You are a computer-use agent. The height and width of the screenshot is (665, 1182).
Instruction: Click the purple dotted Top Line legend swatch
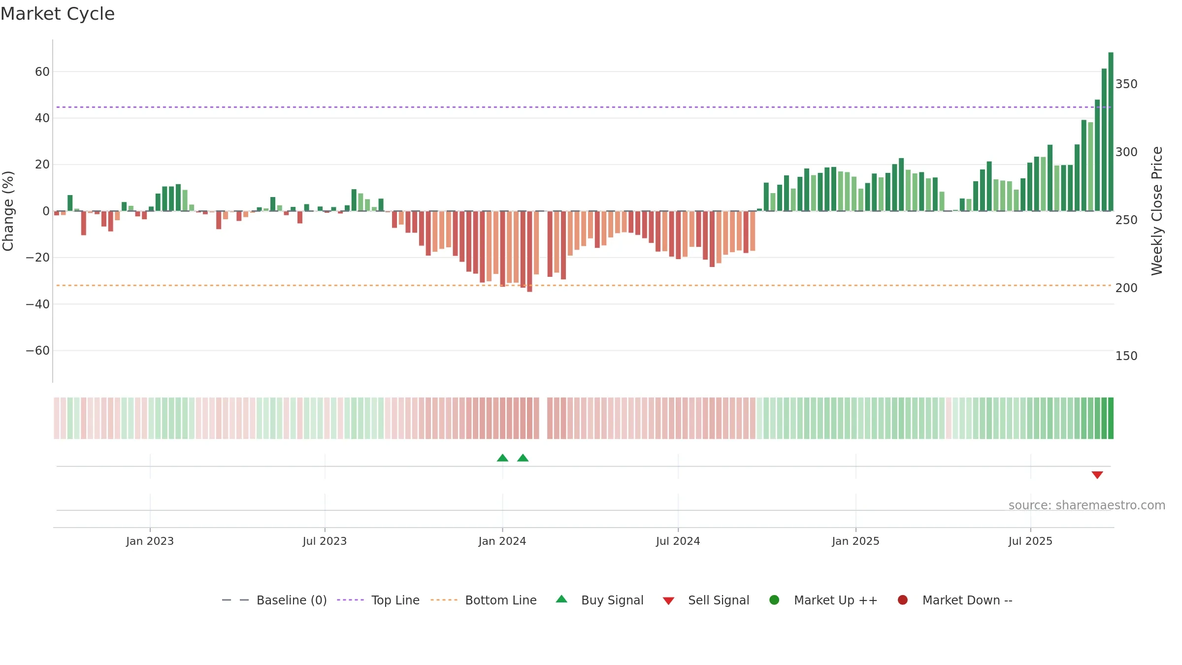(x=350, y=600)
